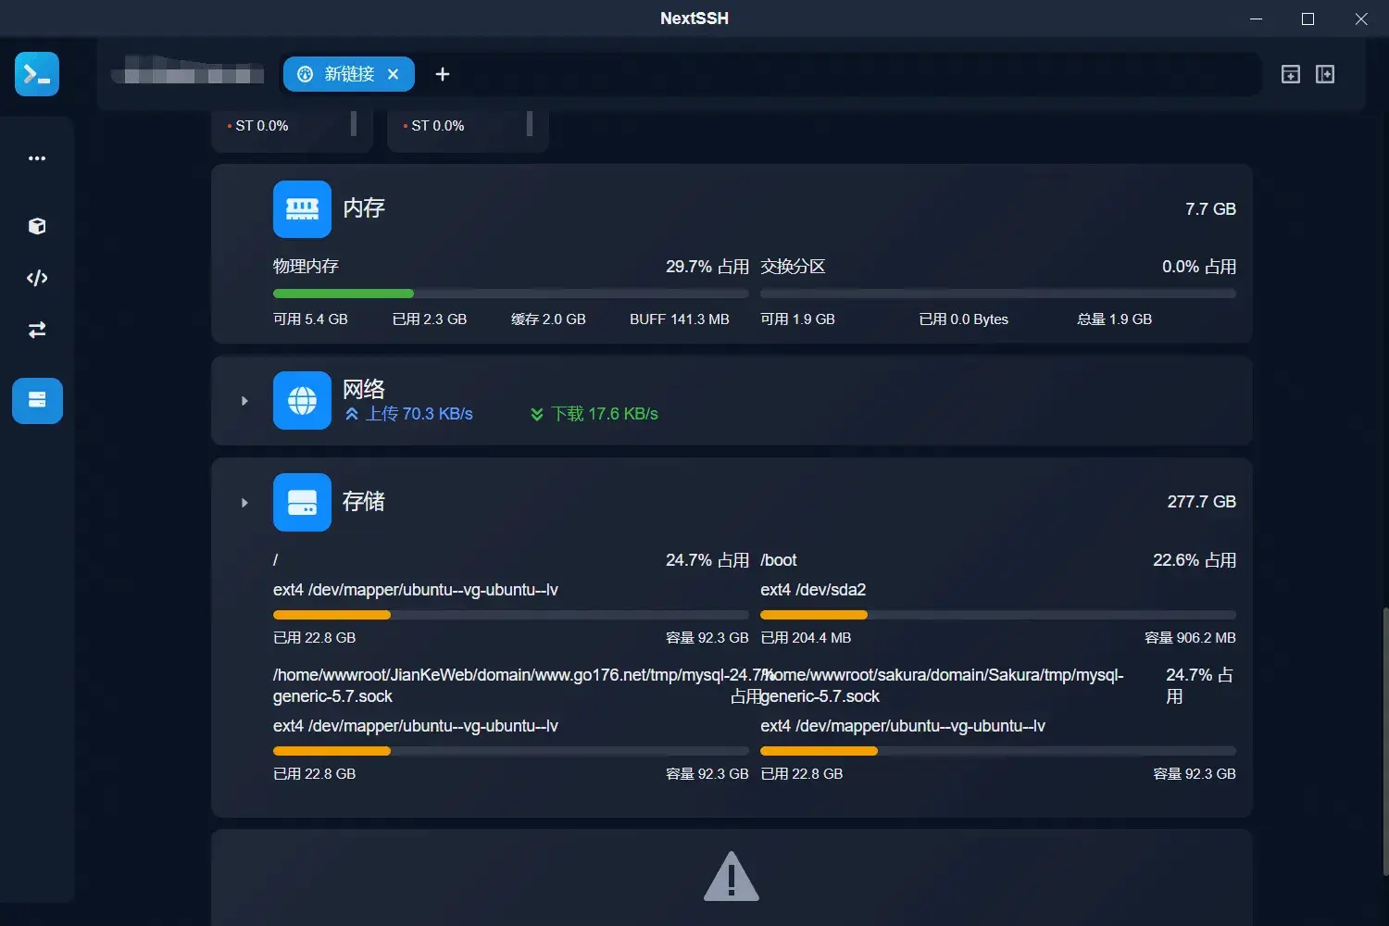
Task: Click the /boot disk usage bar
Action: click(998, 615)
